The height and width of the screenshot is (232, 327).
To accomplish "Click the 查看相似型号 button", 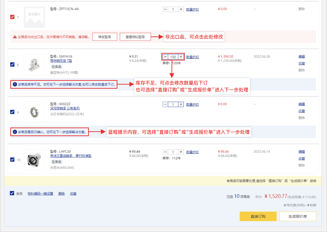I will [x=135, y=37].
